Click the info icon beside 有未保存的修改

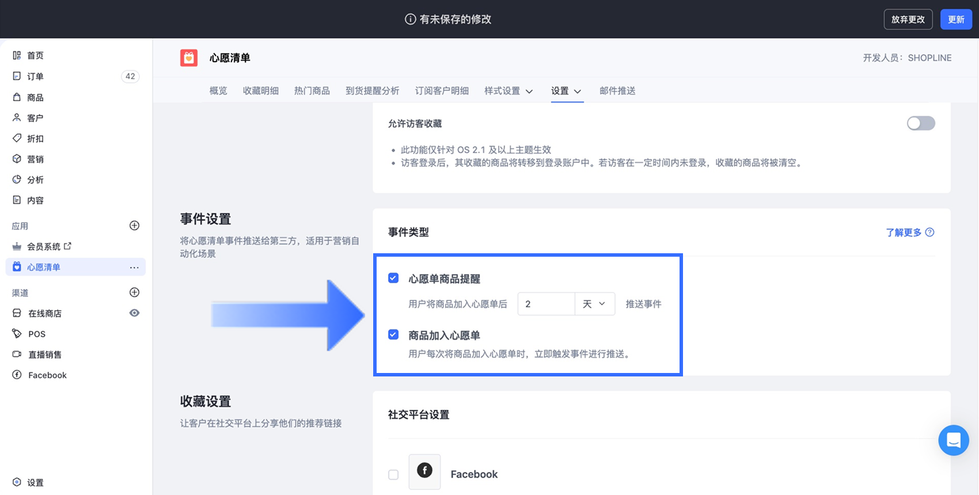(x=411, y=19)
